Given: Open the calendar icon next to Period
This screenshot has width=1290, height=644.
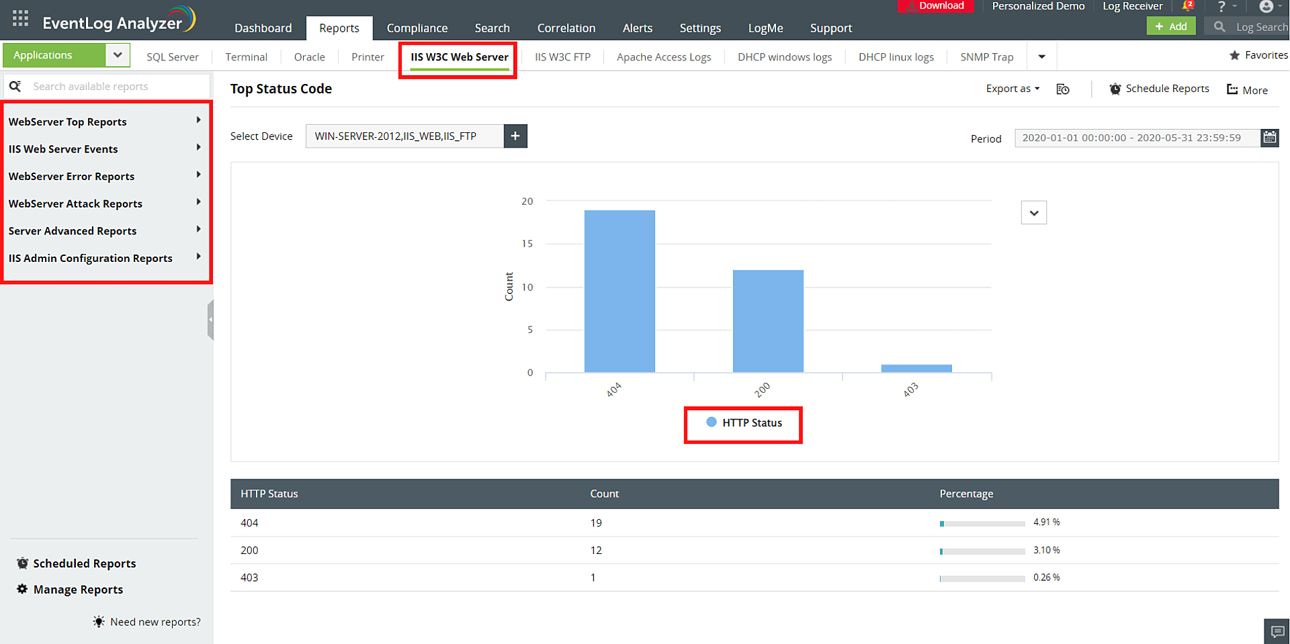Looking at the screenshot, I should [1270, 138].
